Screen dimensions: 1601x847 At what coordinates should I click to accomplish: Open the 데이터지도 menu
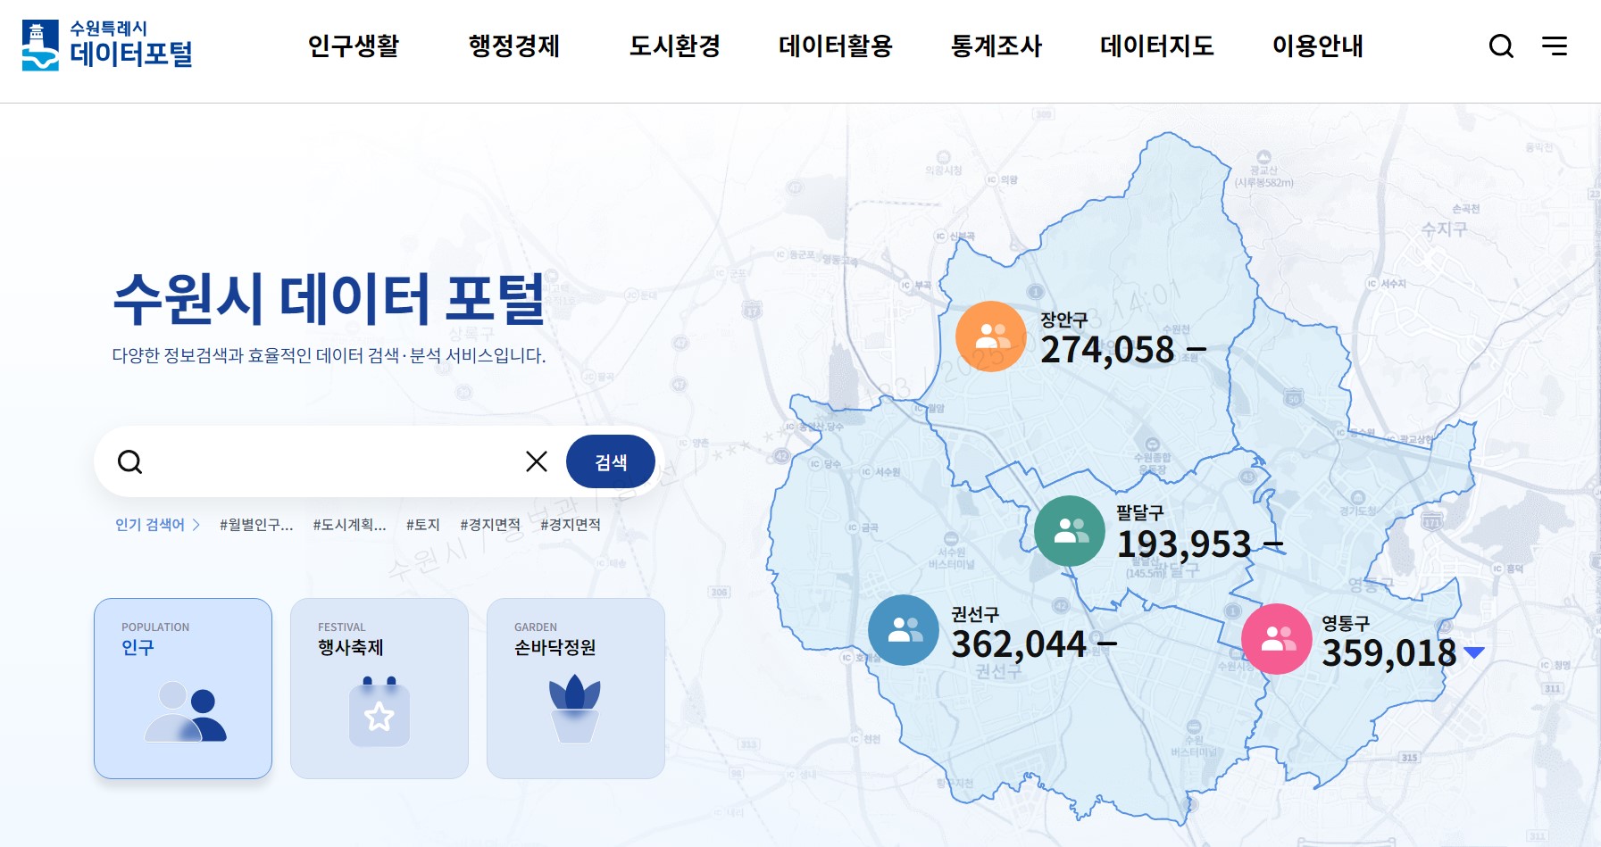point(1156,46)
